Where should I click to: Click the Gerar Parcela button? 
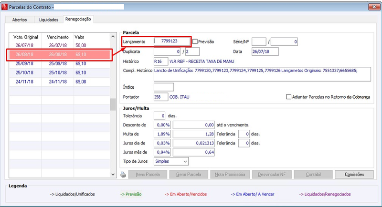(189, 175)
